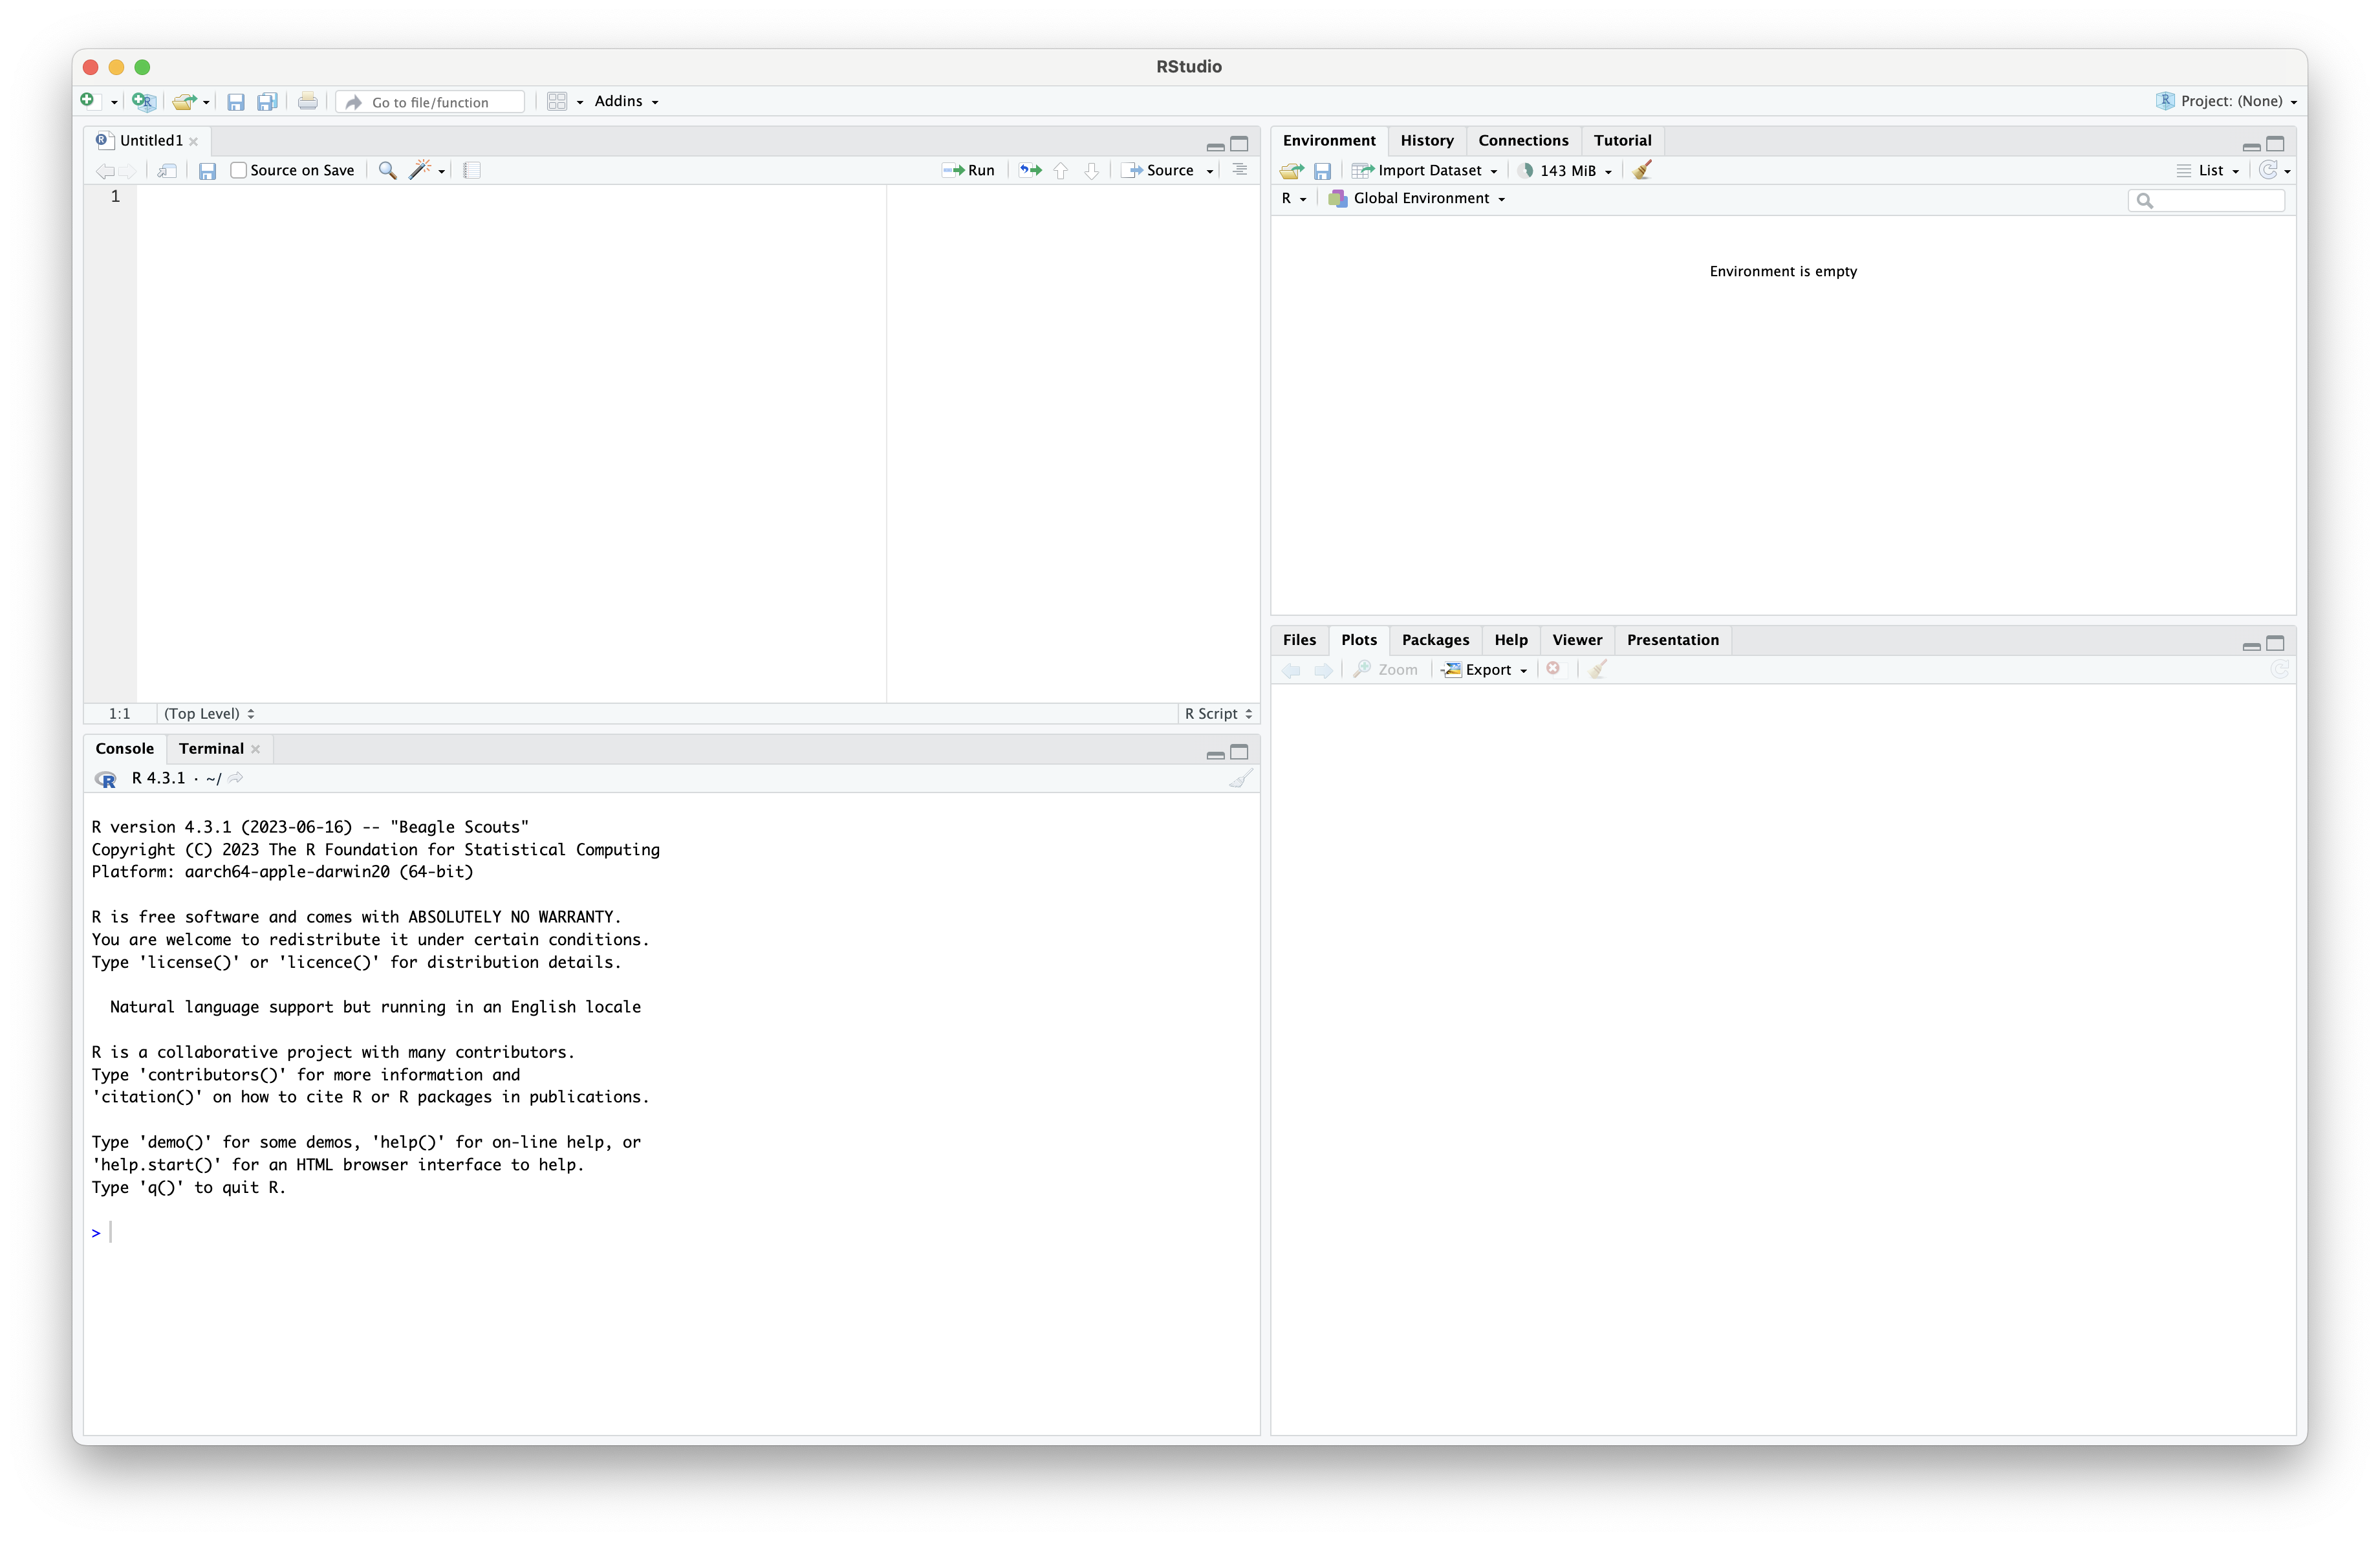Toggle the Source on Save checkbox

click(x=238, y=170)
